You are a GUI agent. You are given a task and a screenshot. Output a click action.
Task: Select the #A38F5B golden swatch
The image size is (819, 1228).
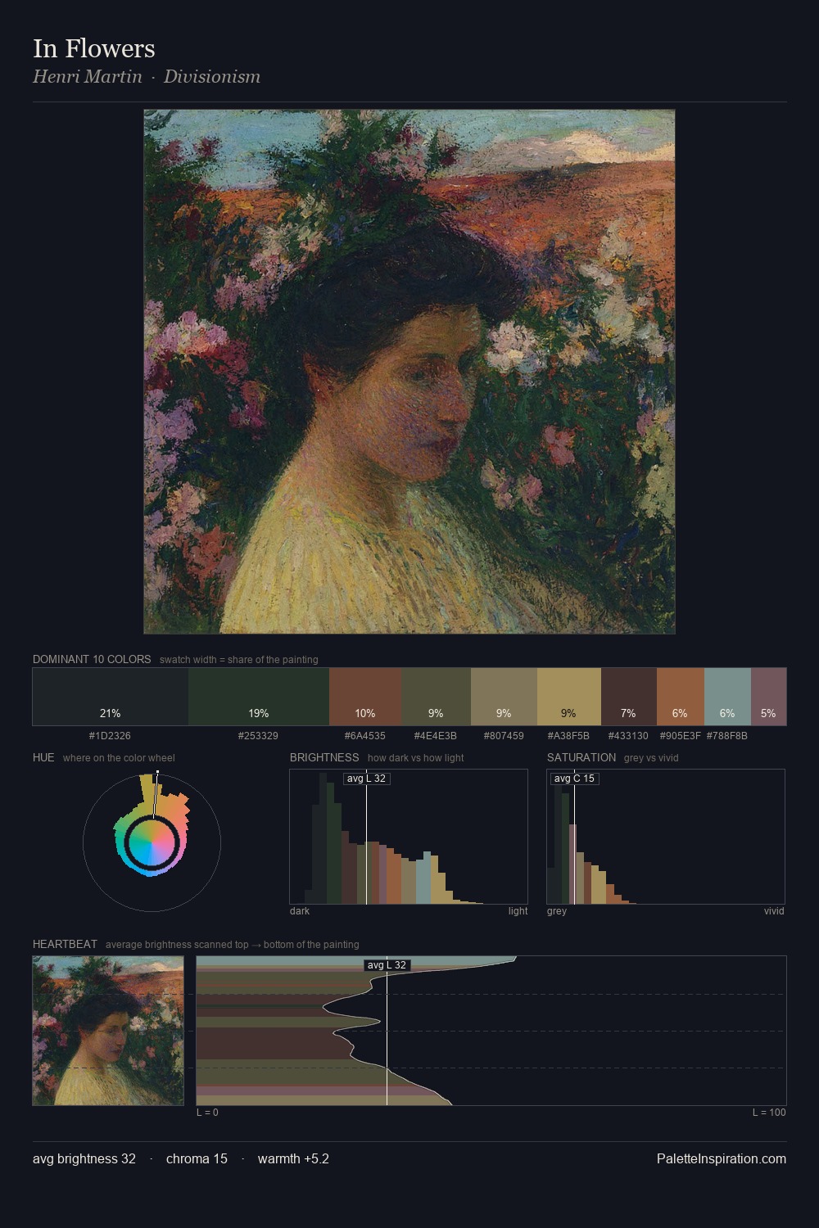569,697
